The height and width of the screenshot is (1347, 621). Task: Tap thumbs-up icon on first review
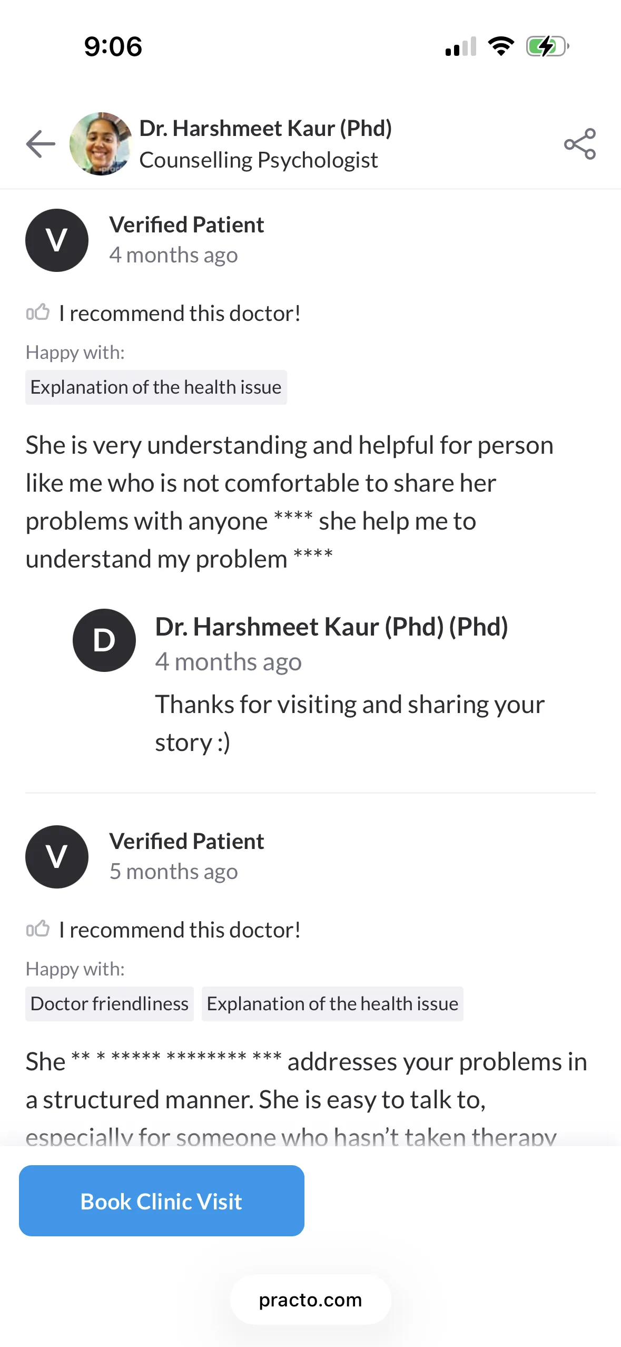coord(38,313)
